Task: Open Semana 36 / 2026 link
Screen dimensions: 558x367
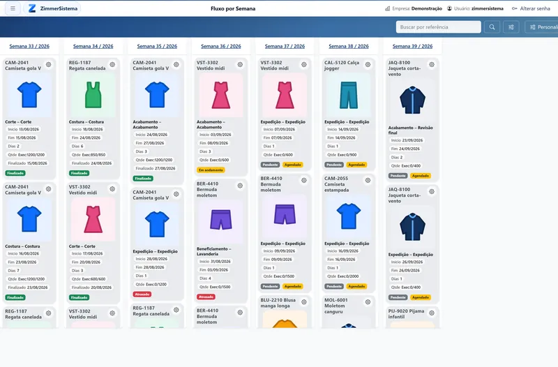Action: pos(221,46)
